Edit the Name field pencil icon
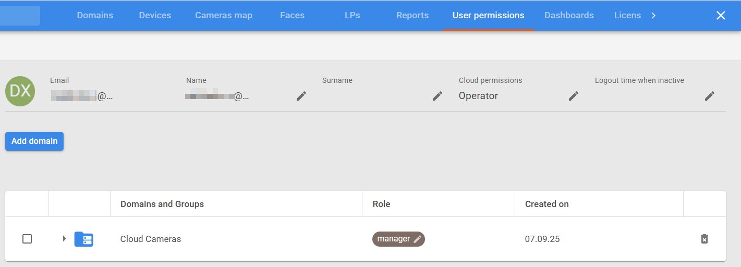 pyautogui.click(x=301, y=96)
